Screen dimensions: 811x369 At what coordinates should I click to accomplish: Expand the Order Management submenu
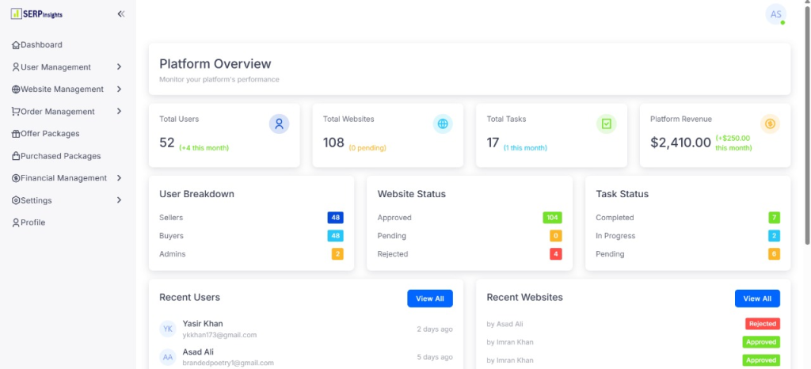click(x=119, y=112)
